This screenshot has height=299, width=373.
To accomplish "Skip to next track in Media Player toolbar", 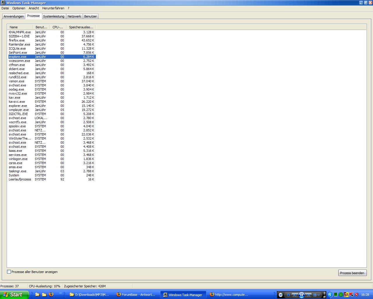I will (x=309, y=295).
